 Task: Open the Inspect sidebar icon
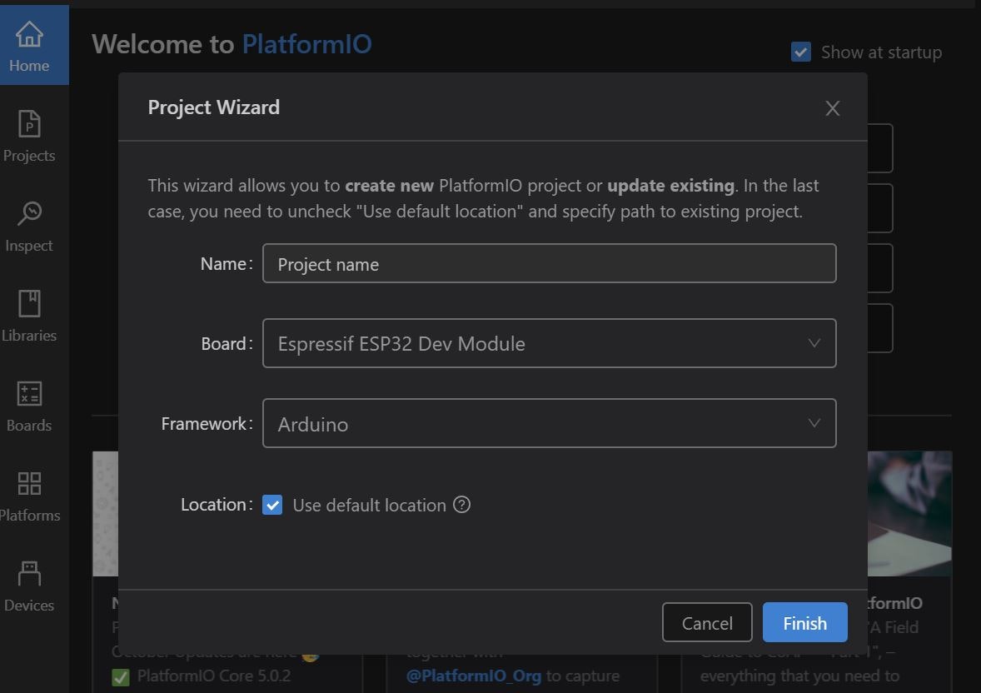[x=29, y=226]
